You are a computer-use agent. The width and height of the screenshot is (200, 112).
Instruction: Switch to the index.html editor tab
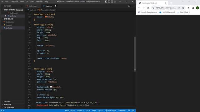(x=33, y=6)
